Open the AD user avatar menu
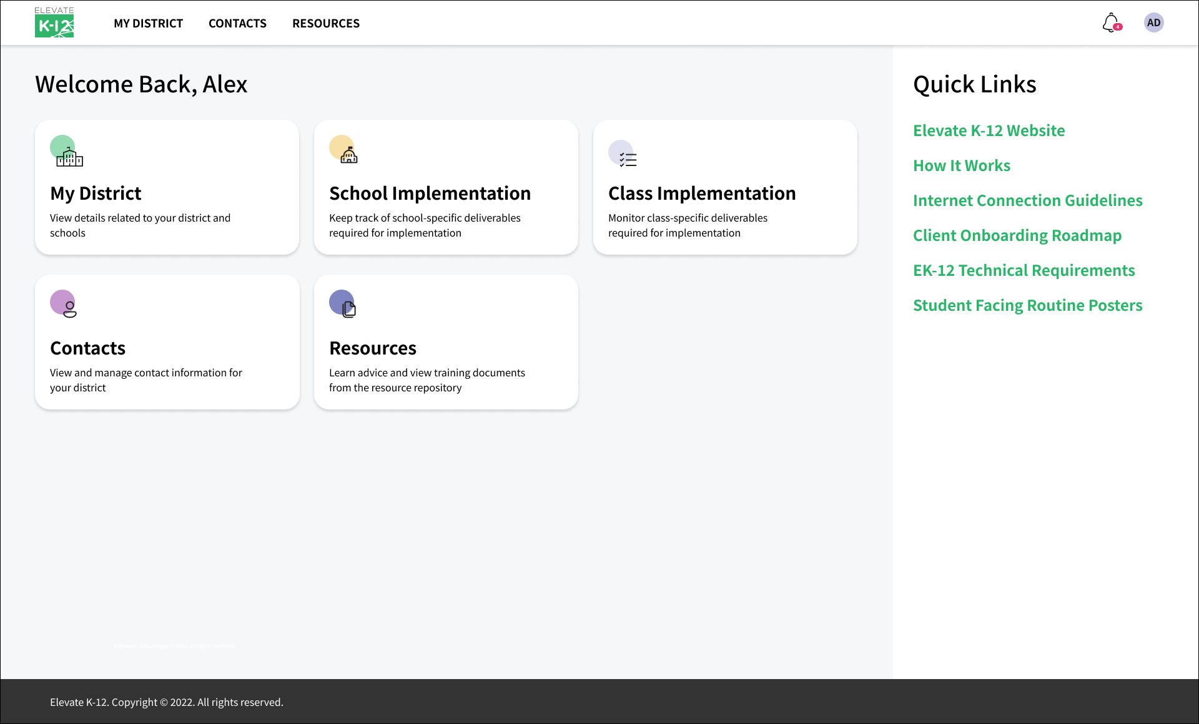 coord(1153,23)
